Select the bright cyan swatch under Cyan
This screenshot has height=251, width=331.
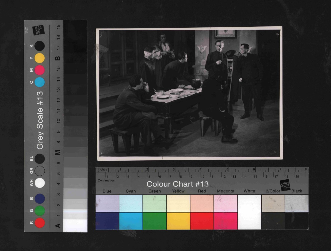[131, 221]
